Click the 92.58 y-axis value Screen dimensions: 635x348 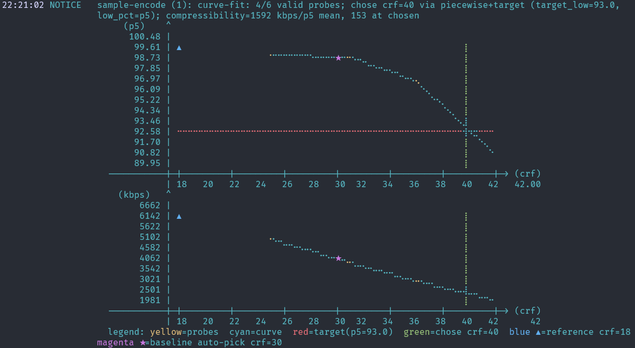tap(147, 132)
